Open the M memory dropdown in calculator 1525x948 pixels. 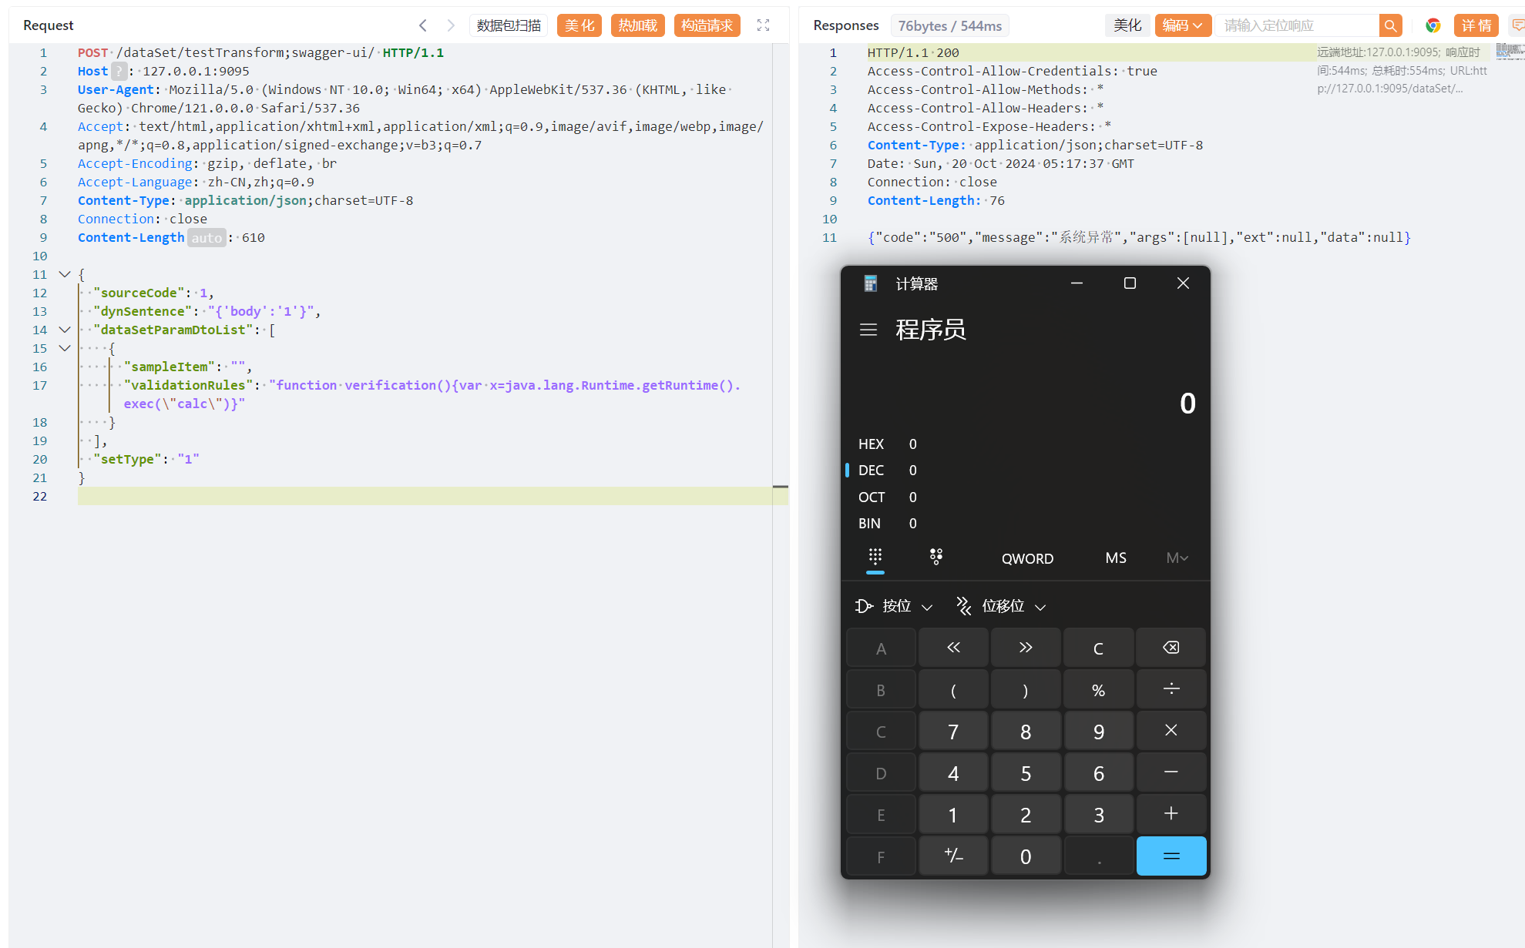[x=1177, y=558]
